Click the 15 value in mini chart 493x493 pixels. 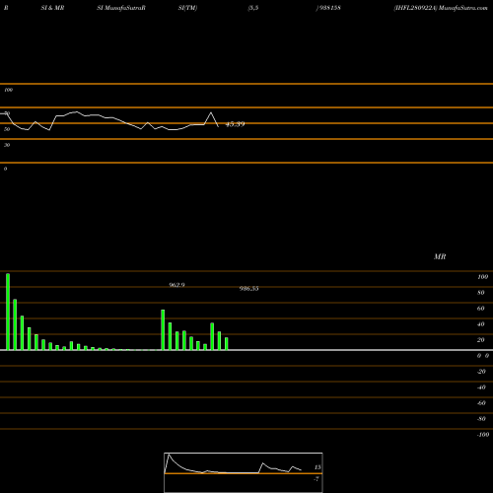coord(317,467)
